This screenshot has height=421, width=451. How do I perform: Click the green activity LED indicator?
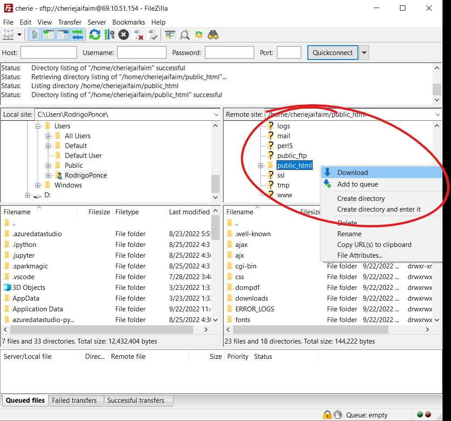pos(420,414)
